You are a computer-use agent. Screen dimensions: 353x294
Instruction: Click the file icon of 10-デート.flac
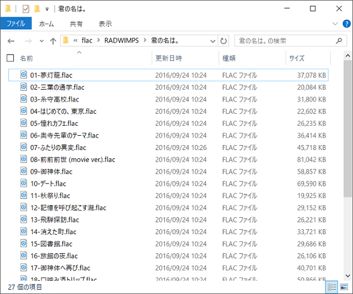coord(24,184)
